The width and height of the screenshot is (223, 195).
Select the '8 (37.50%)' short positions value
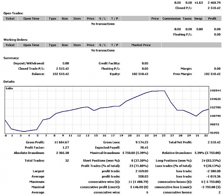[x=140, y=161]
